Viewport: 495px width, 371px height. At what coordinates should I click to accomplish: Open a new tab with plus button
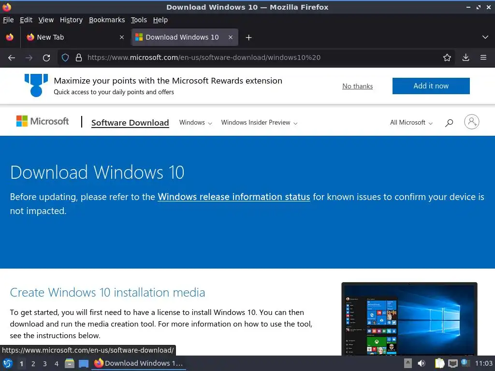click(x=249, y=38)
